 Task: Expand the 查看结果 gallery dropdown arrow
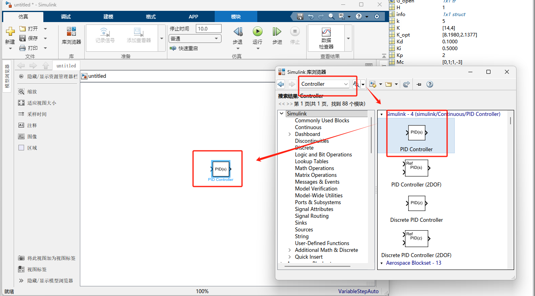tap(348, 39)
